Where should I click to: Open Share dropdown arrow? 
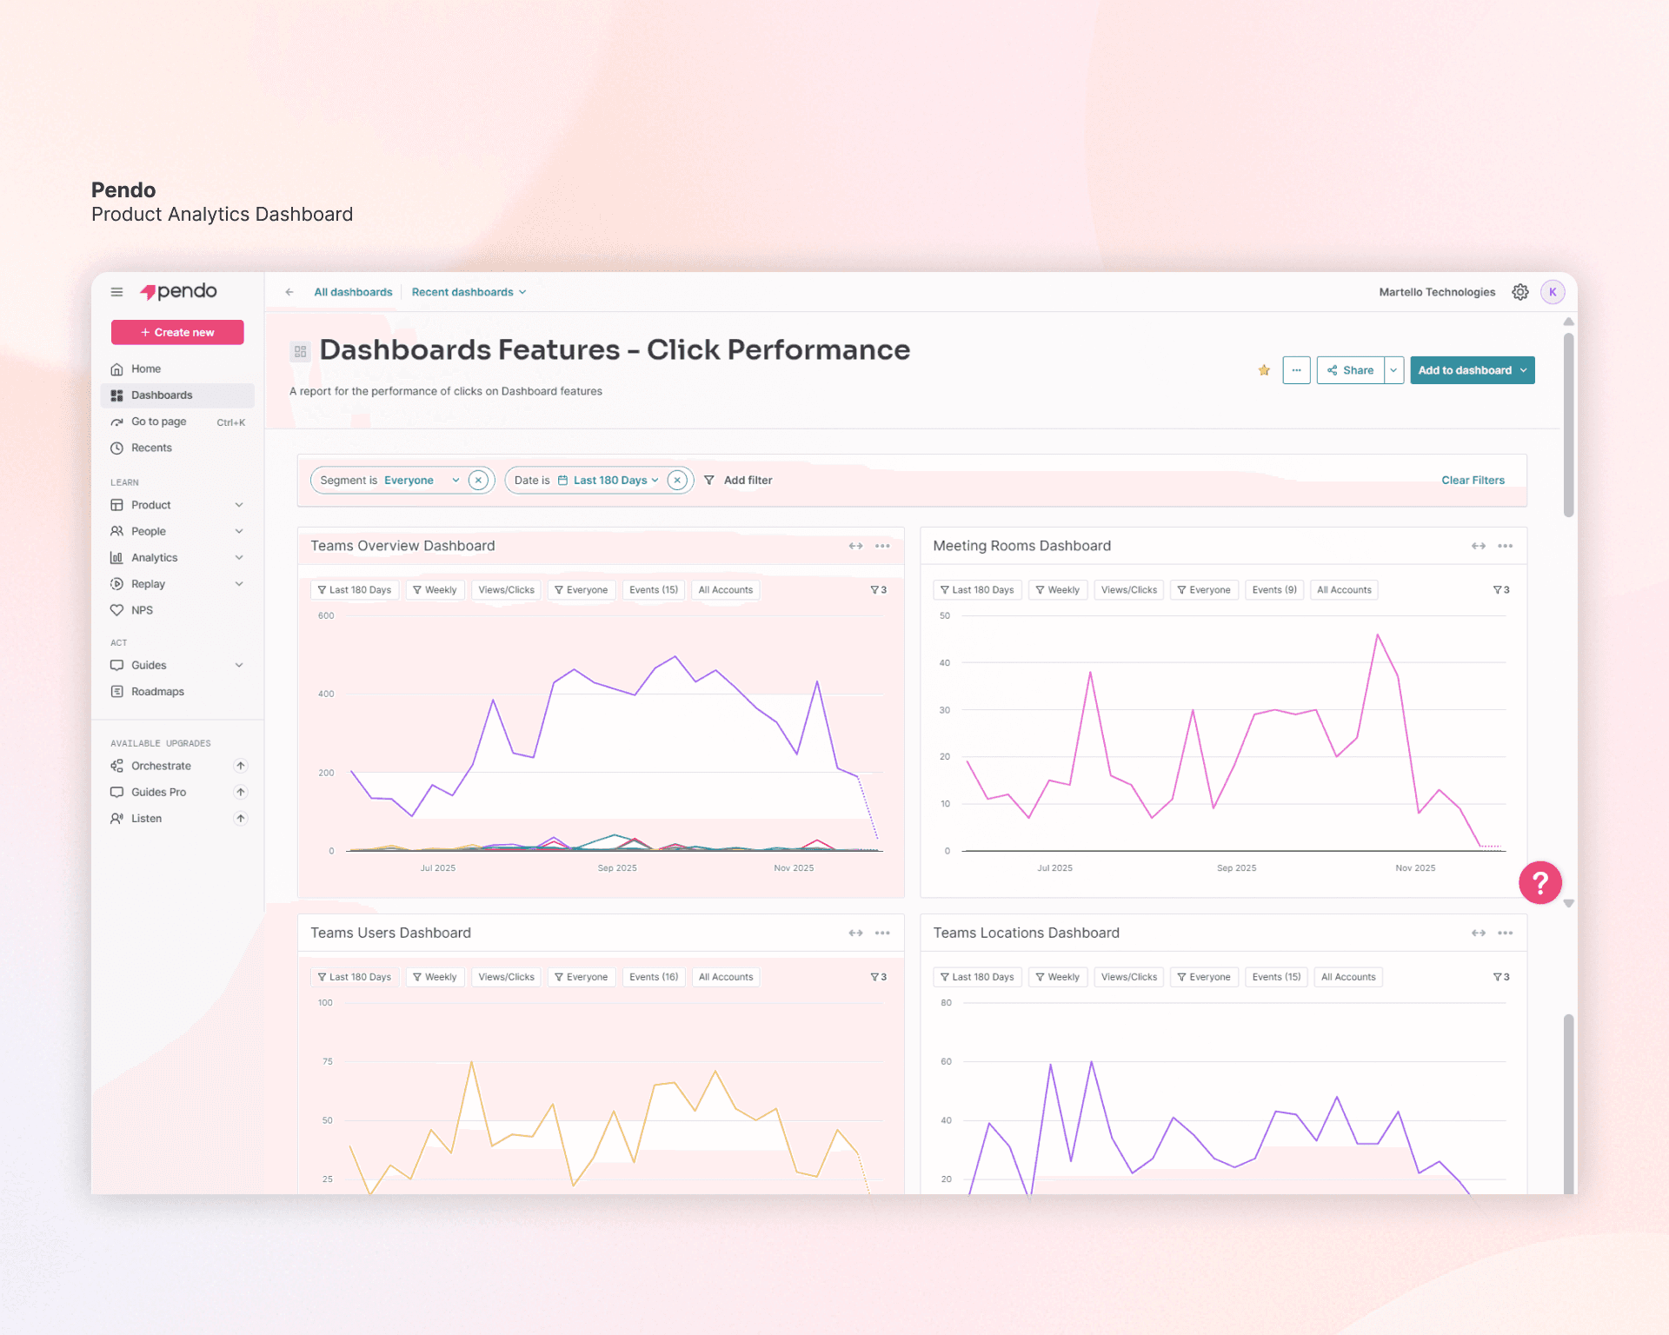[x=1394, y=370]
